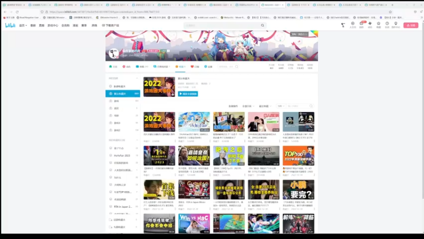This screenshot has width=424, height=239.
Task: Click the search icon in the space tab bar
Action: click(x=236, y=67)
